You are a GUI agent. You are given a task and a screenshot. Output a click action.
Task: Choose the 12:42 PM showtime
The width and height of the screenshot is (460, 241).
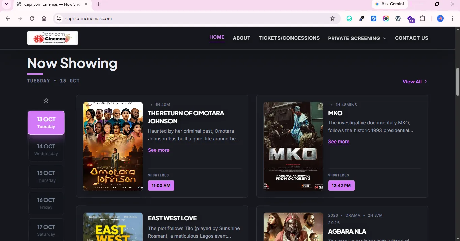341,186
